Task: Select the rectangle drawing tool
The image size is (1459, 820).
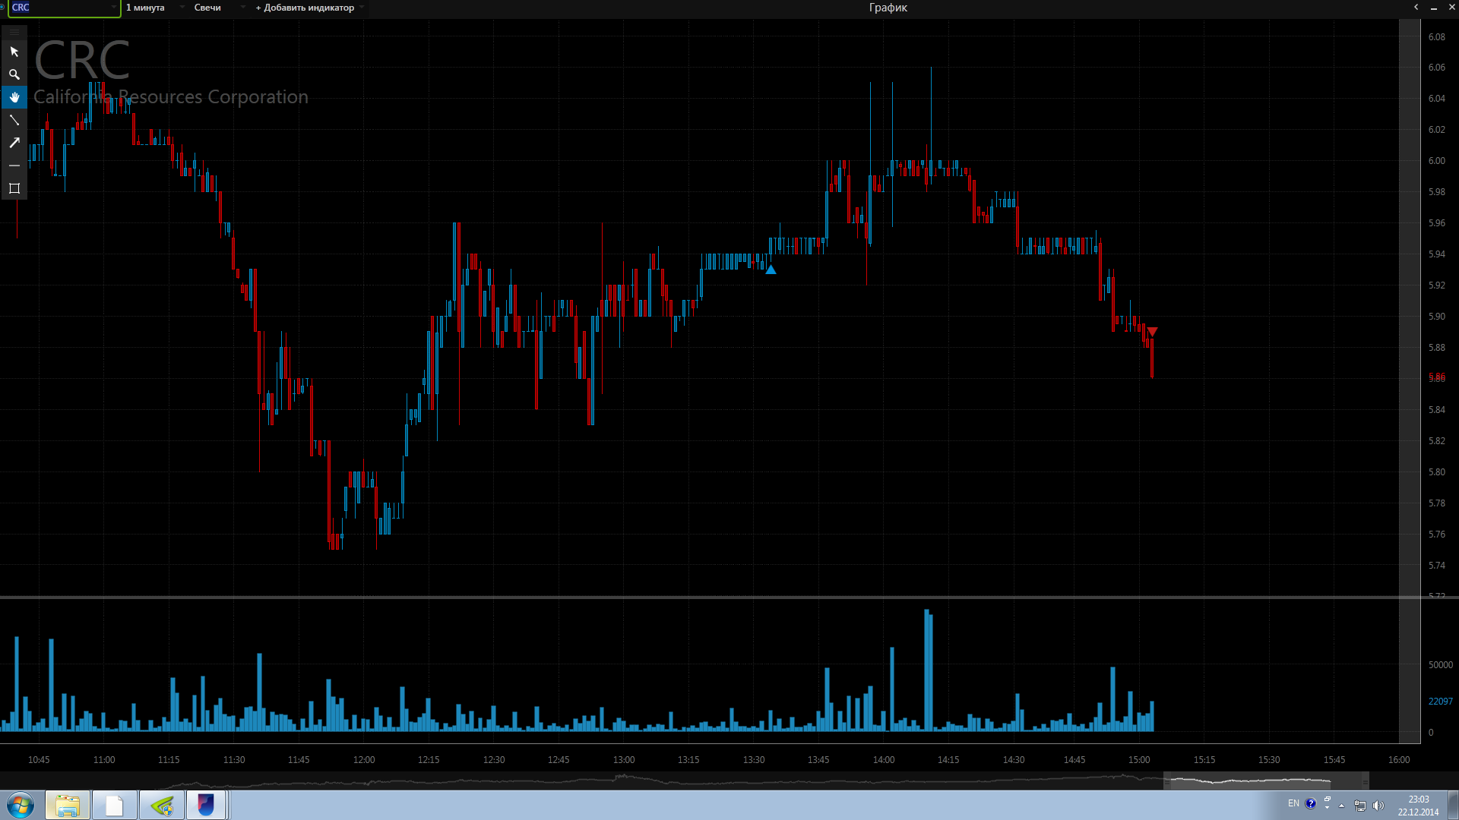Action: [x=14, y=188]
